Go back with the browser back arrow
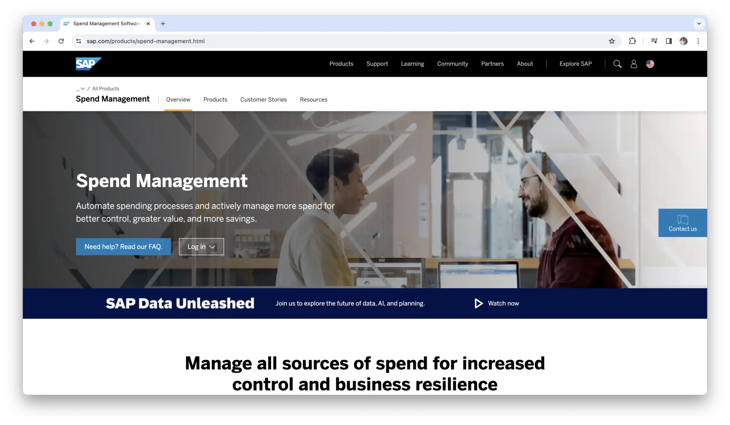This screenshot has width=730, height=425. click(32, 41)
